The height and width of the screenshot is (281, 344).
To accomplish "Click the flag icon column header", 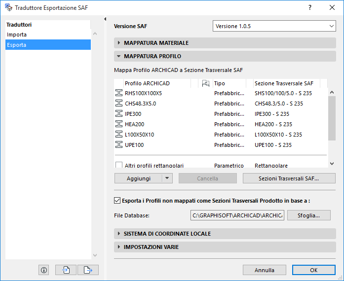I will coord(206,84).
